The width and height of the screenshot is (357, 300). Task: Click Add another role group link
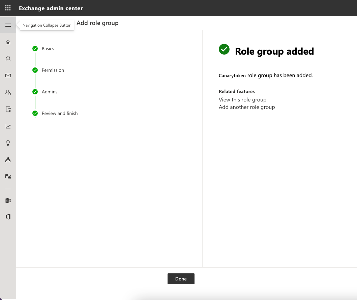coord(247,107)
